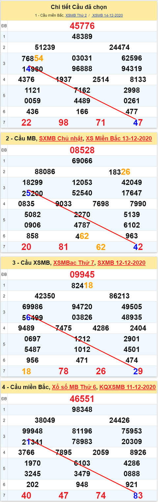Click second prize number 86213
Screen dimensions: 158x502
click(x=119, y=296)
